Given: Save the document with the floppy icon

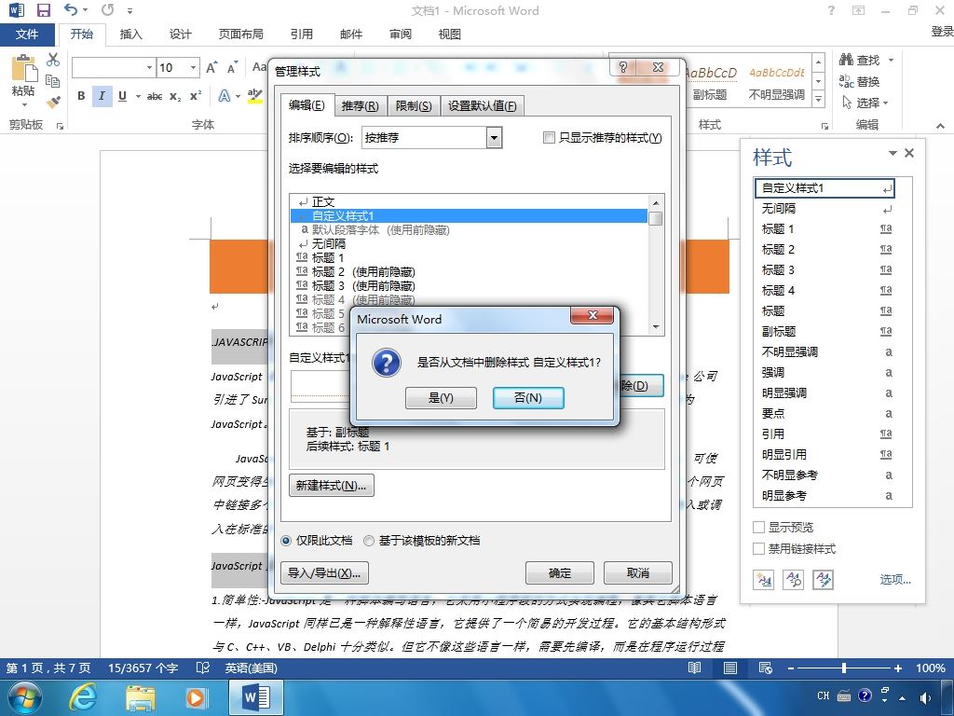Looking at the screenshot, I should click(x=44, y=10).
